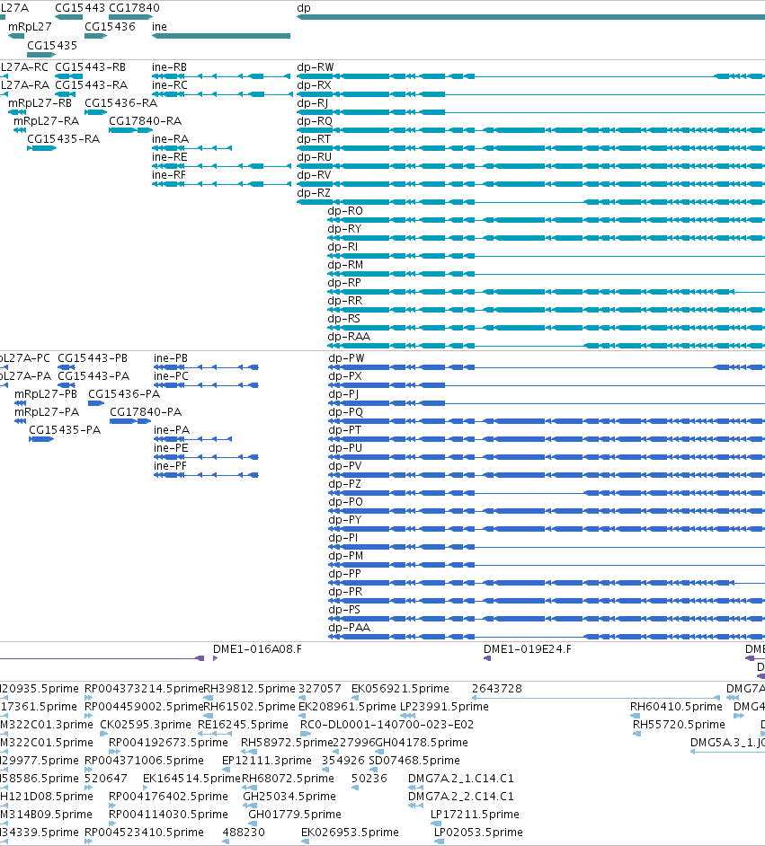The height and width of the screenshot is (846, 765).
Task: Click the mRpL27 gene label
Action: click(30, 26)
